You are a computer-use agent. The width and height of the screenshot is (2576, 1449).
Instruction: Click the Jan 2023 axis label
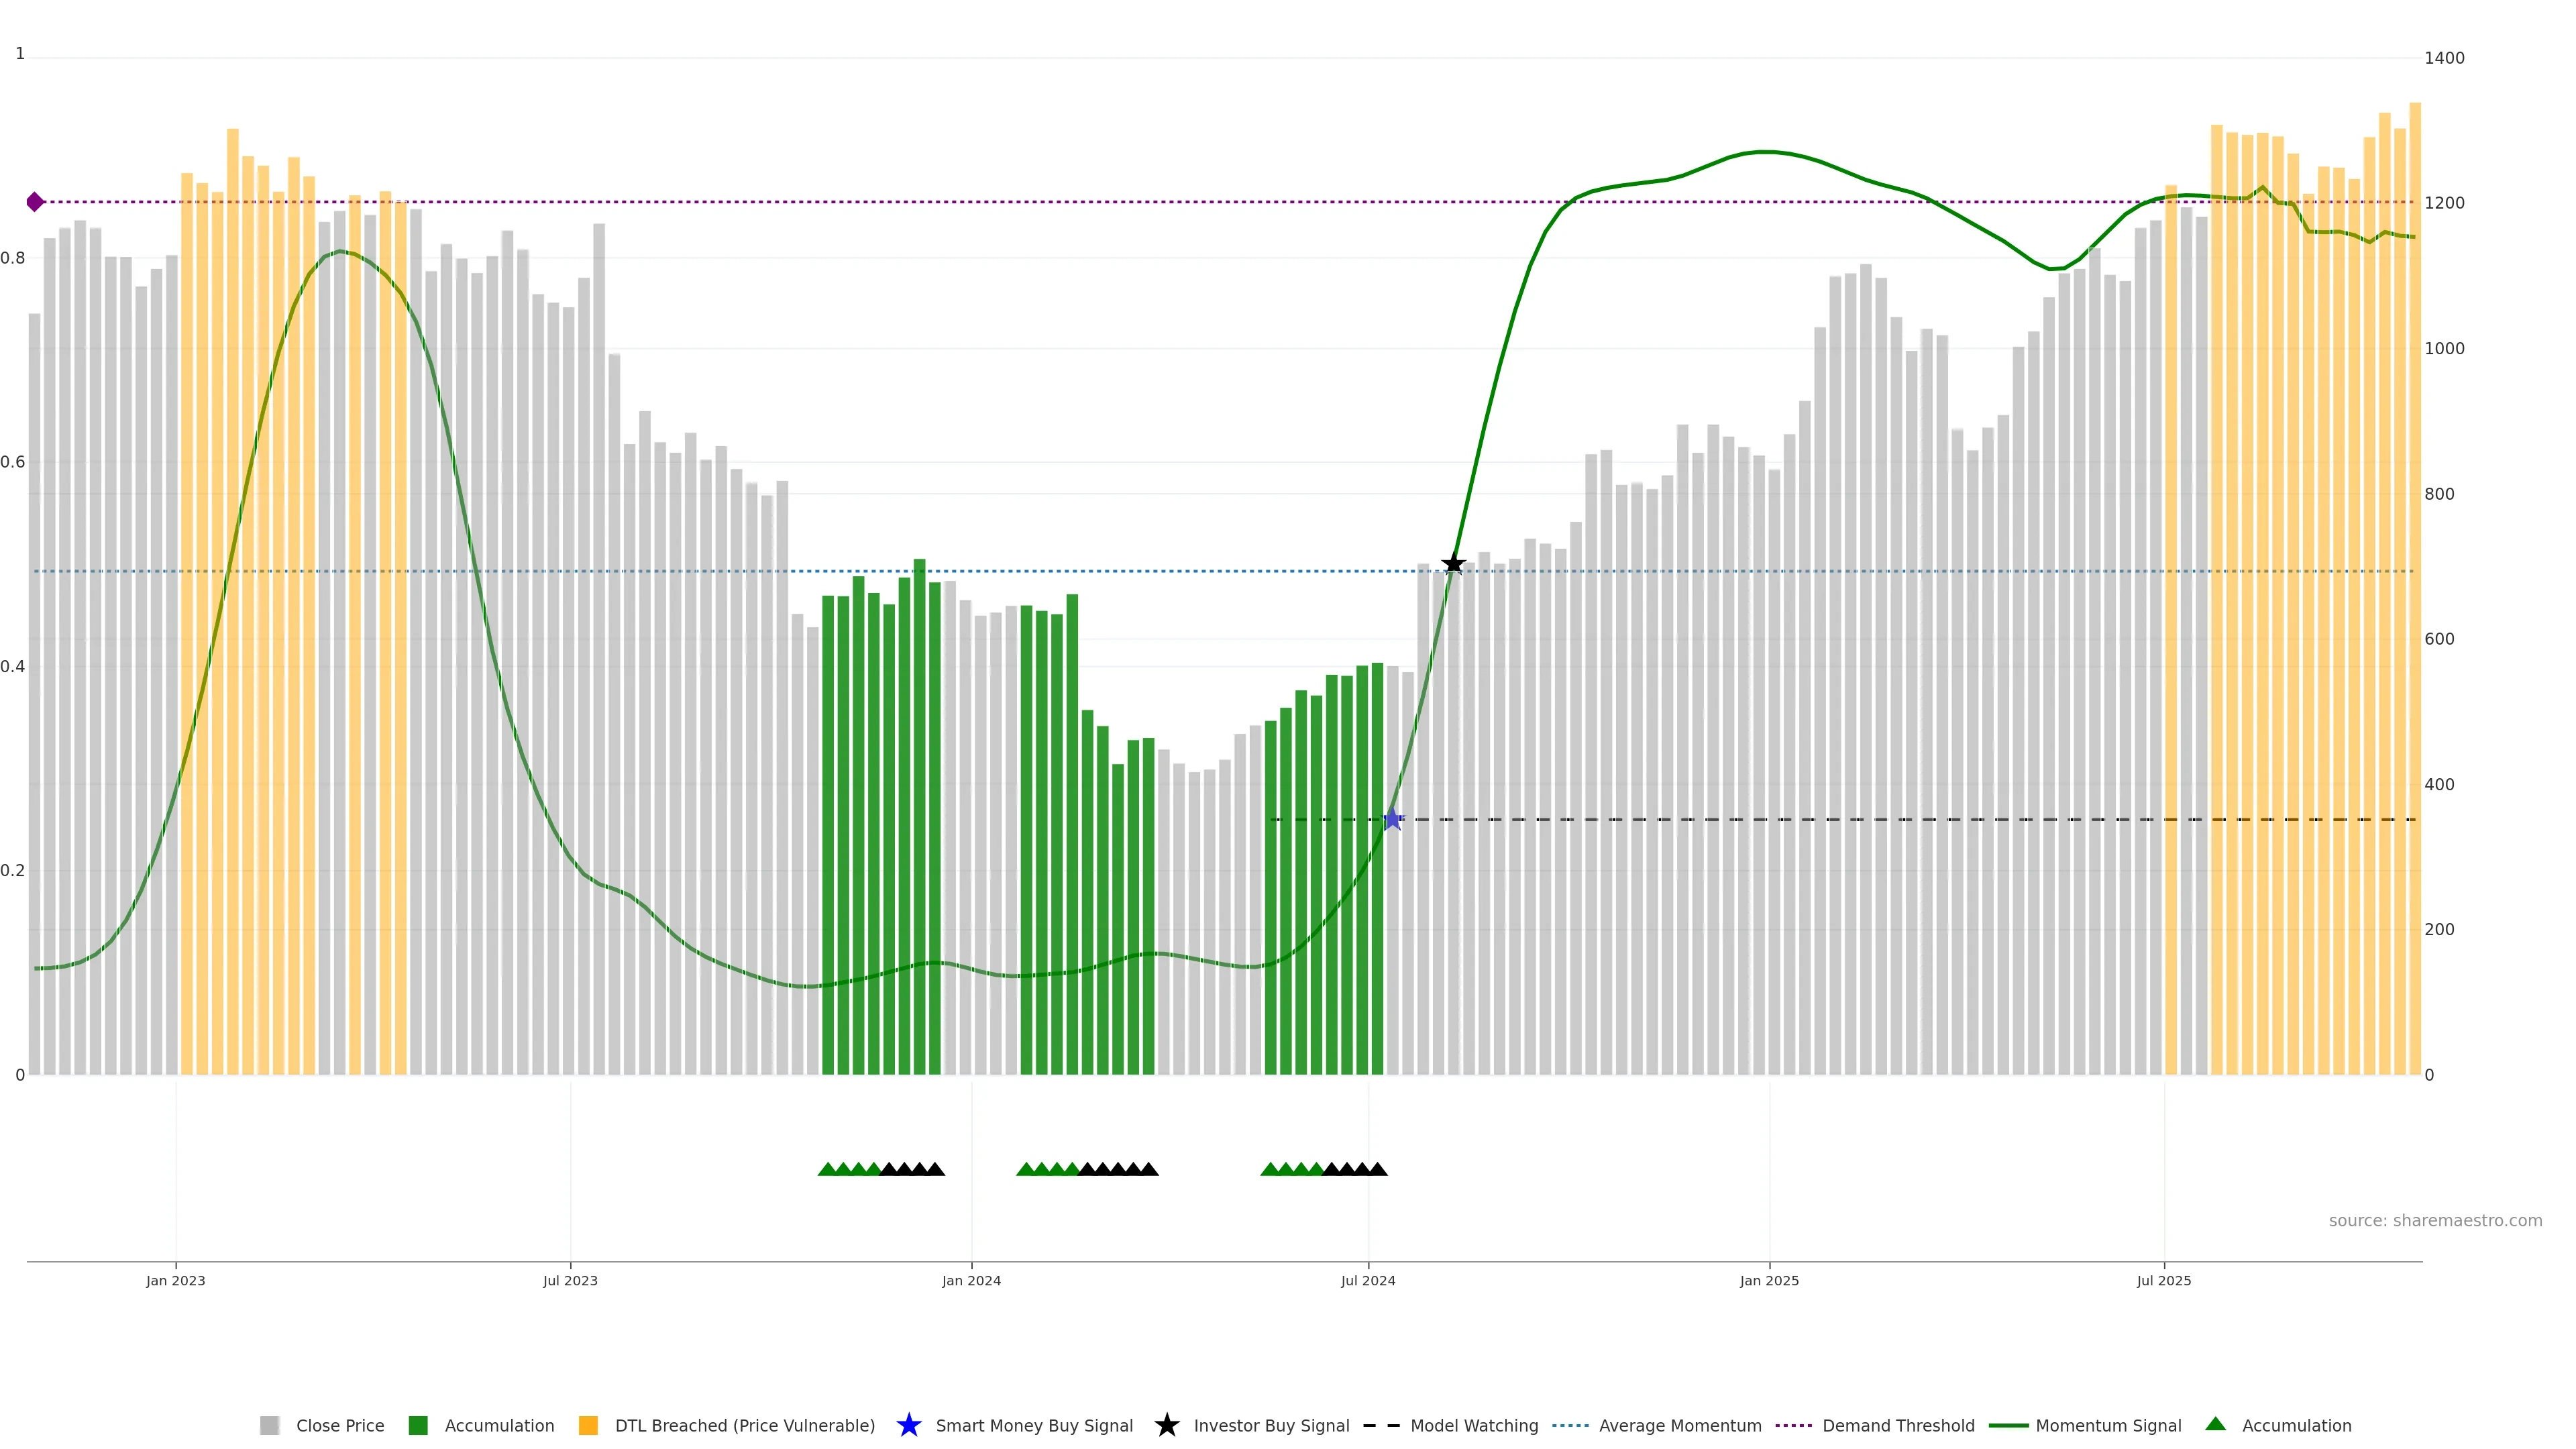point(175,1280)
